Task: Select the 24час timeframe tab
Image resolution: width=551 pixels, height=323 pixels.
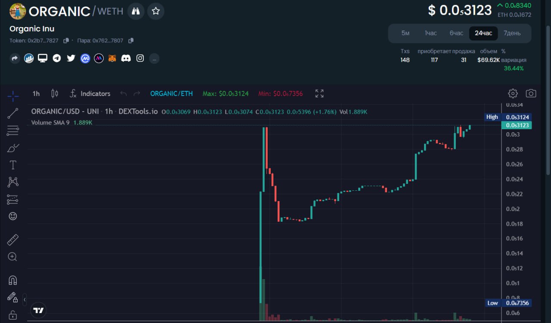Action: 483,33
